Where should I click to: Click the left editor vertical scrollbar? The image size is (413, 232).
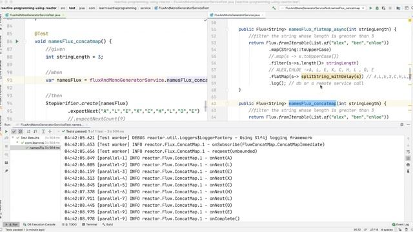click(x=206, y=106)
